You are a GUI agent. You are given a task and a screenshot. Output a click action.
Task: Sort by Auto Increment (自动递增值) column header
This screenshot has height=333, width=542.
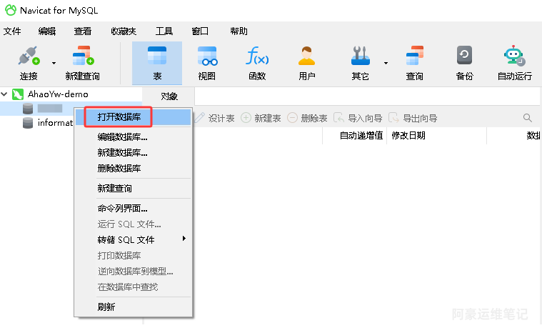(361, 136)
